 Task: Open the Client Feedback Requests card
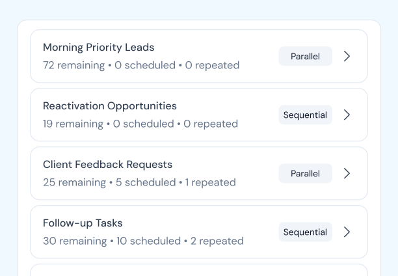tap(199, 173)
